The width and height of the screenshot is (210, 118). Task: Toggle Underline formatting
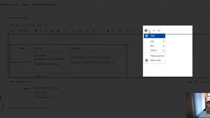[46, 30]
